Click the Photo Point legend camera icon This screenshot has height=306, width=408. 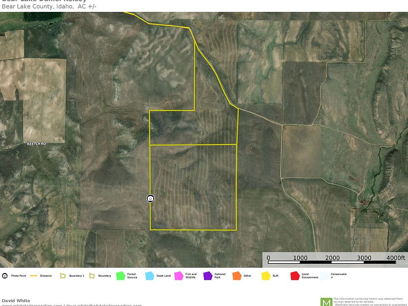(x=5, y=276)
